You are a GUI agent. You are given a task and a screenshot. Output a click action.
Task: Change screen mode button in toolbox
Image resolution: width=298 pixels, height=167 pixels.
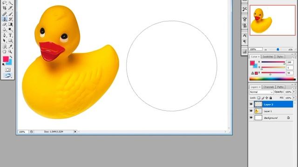click(8, 76)
